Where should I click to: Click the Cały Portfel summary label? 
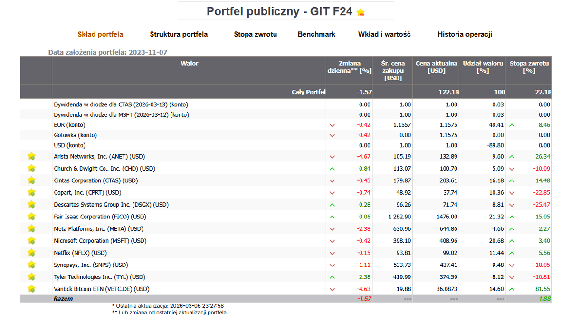308,92
